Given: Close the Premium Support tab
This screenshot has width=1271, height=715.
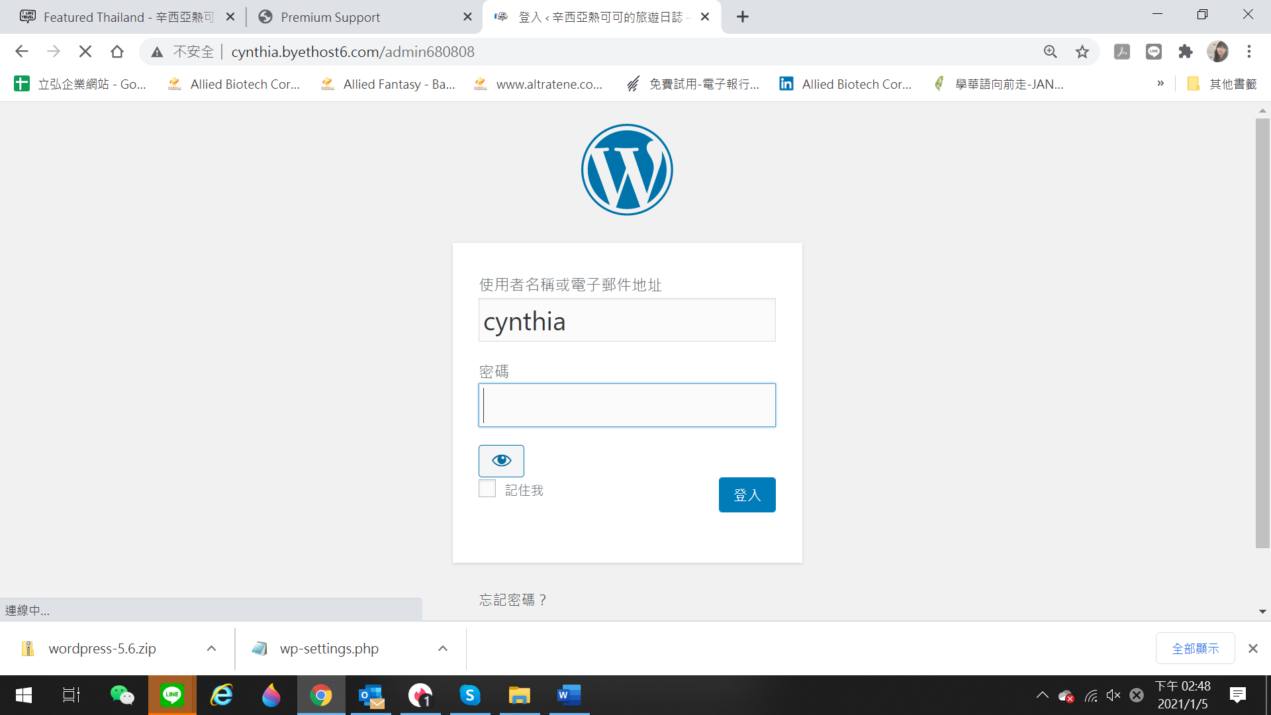Looking at the screenshot, I should tap(467, 17).
